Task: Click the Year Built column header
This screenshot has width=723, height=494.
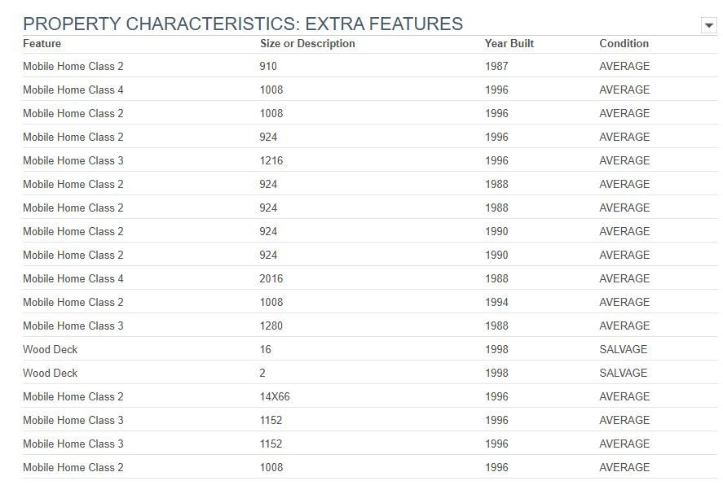Action: pyautogui.click(x=509, y=43)
